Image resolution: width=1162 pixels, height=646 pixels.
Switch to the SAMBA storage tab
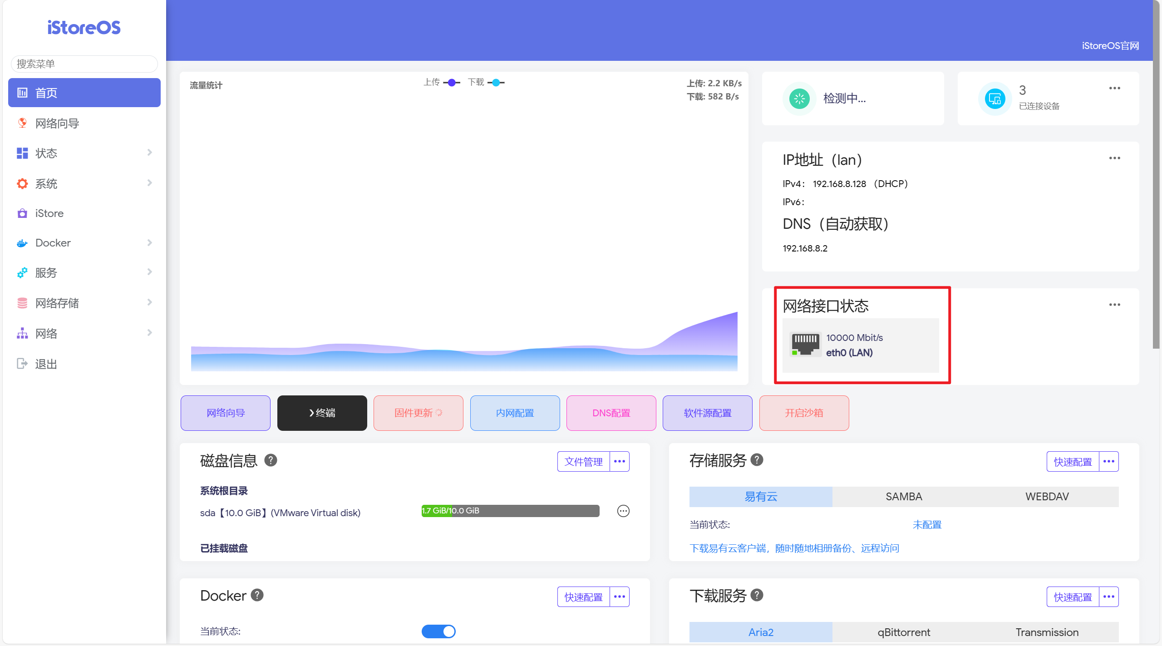click(x=904, y=497)
